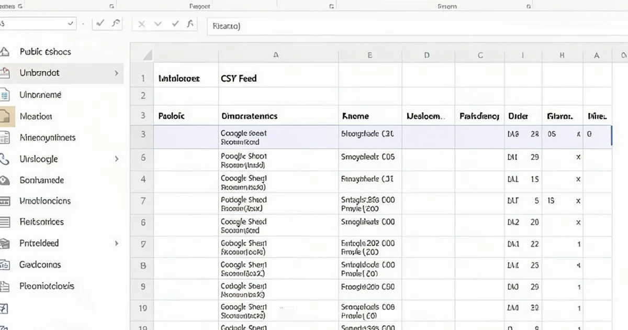The height and width of the screenshot is (330, 628).
Task: Click the folder icon beside Moation
Action: click(7, 116)
